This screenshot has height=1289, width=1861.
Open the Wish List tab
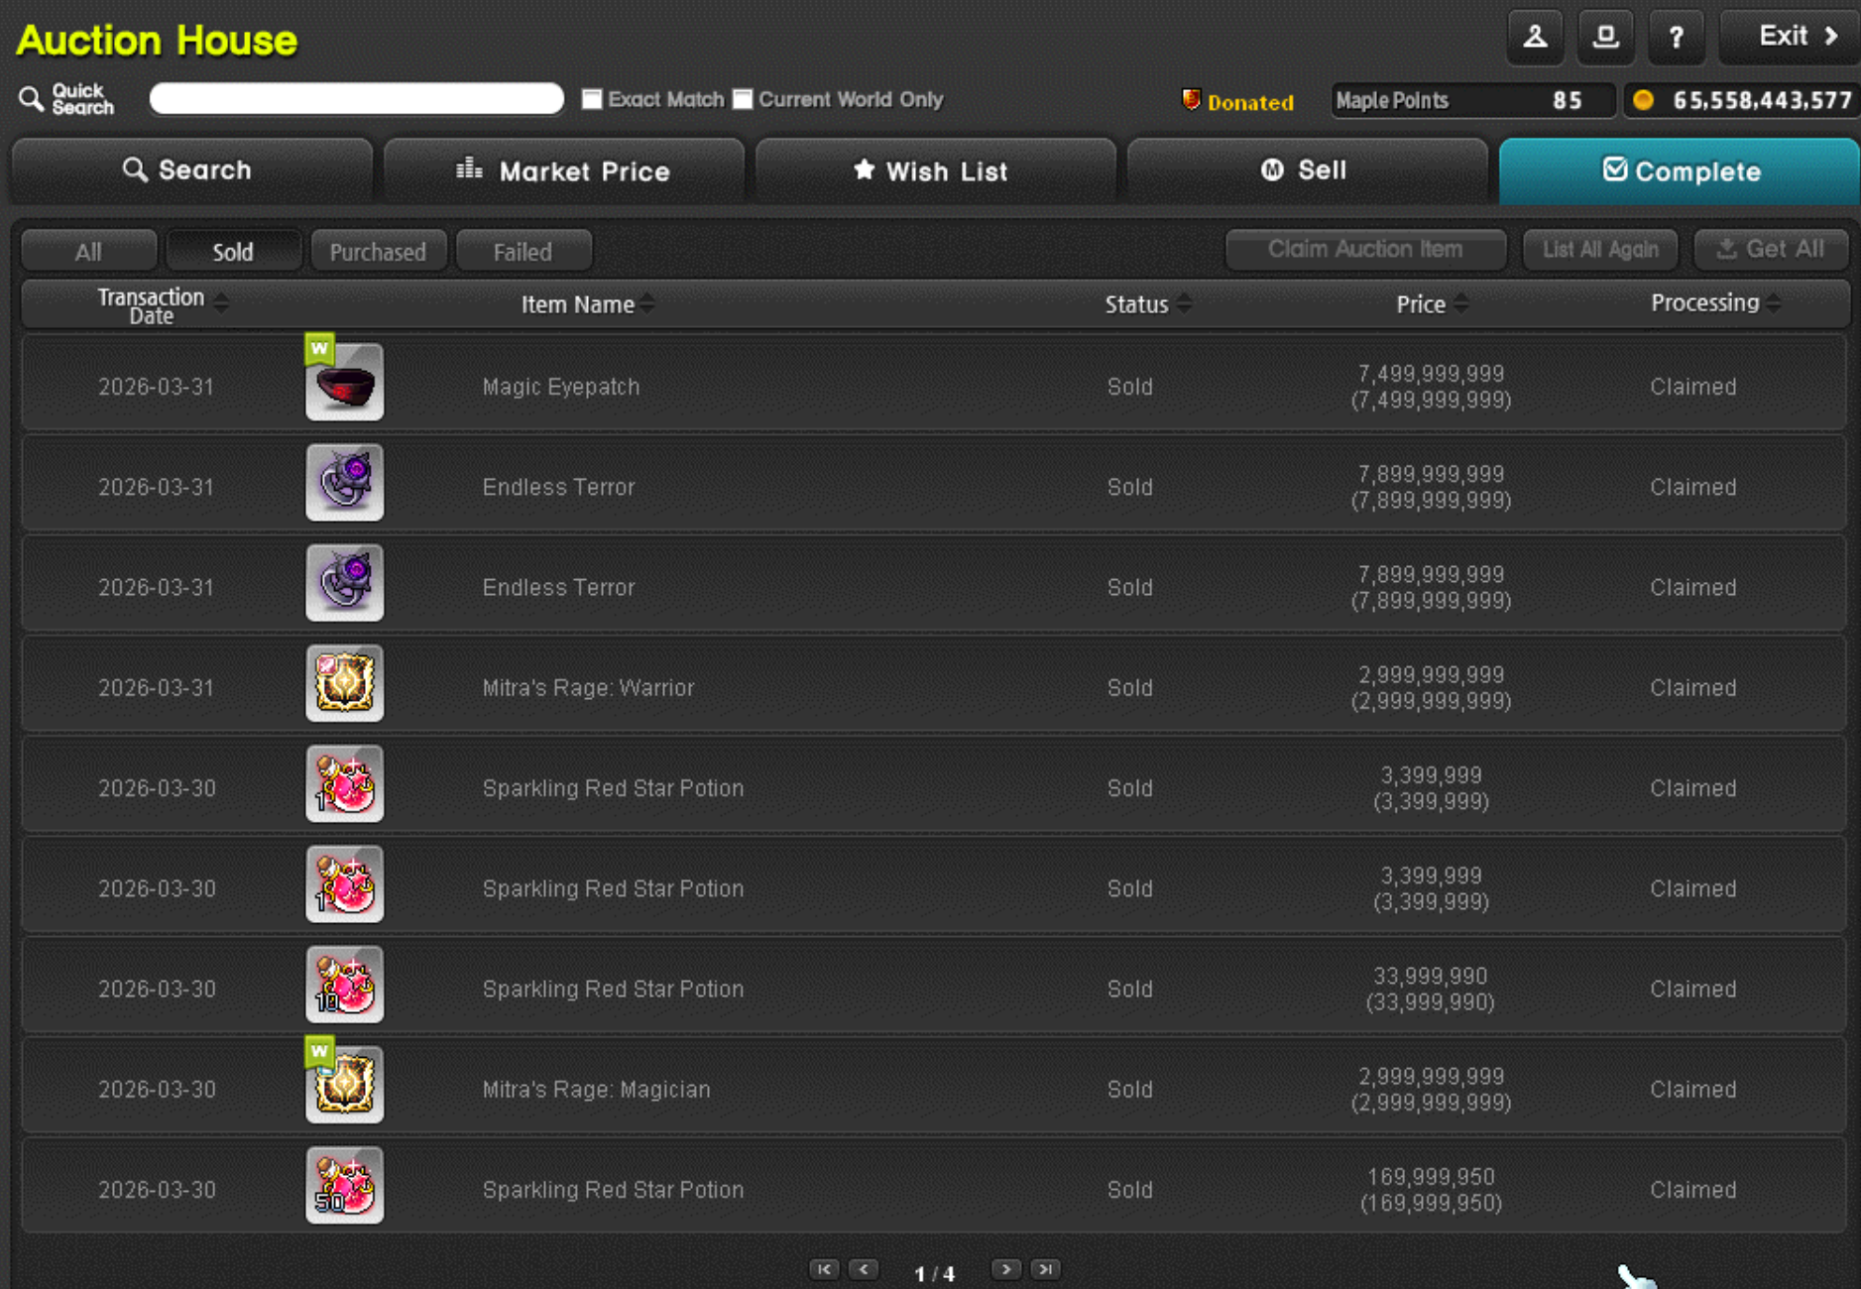pos(936,171)
